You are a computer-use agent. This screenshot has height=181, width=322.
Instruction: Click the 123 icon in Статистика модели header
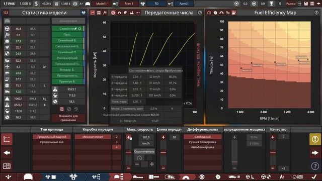[x=6, y=13]
